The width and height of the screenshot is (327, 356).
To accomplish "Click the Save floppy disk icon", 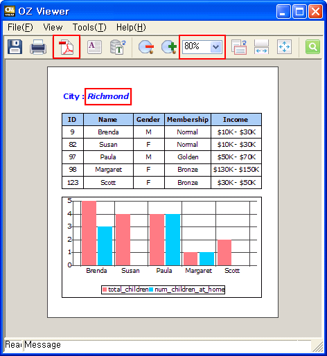I will tap(15, 47).
